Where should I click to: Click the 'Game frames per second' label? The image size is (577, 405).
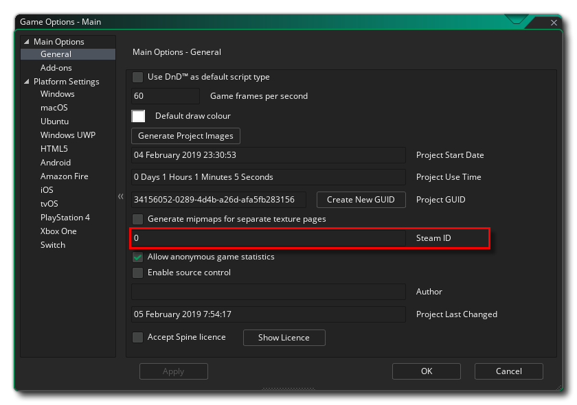[259, 96]
